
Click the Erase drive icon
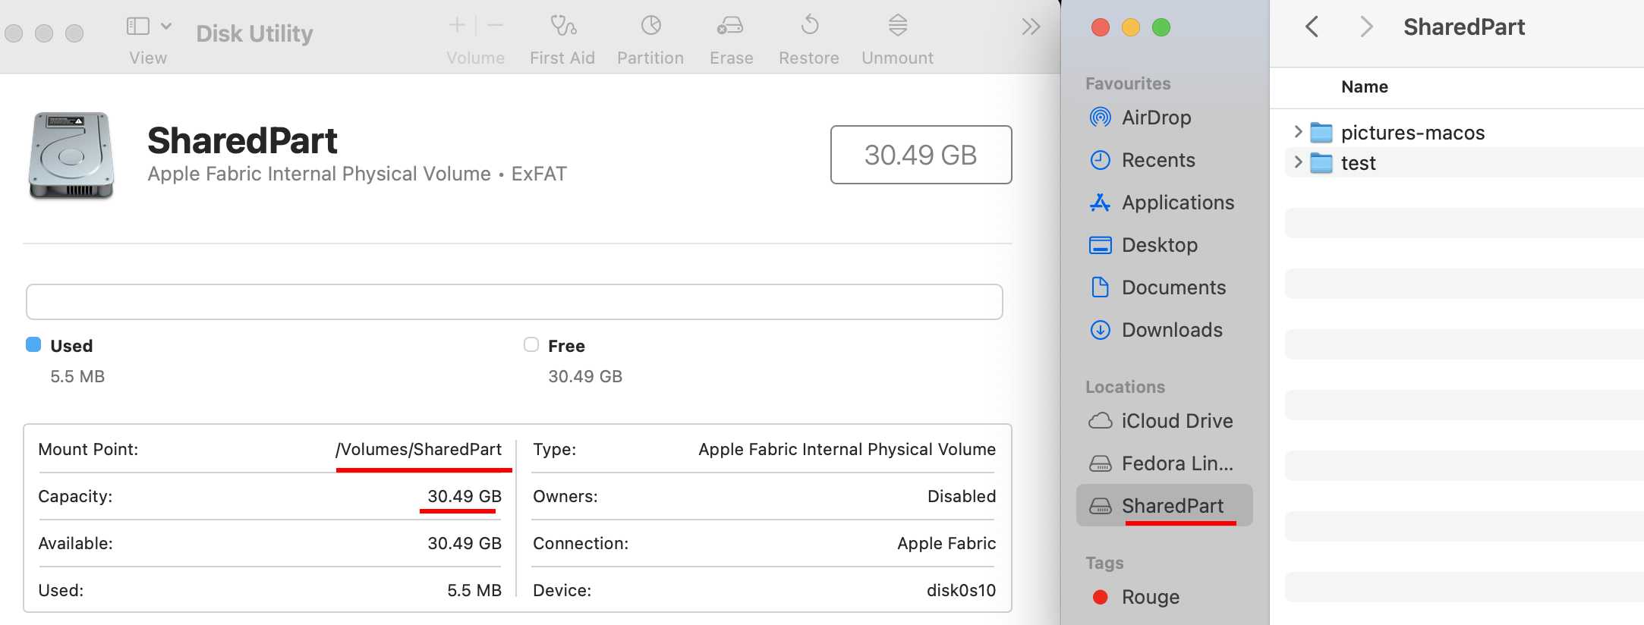(x=730, y=27)
